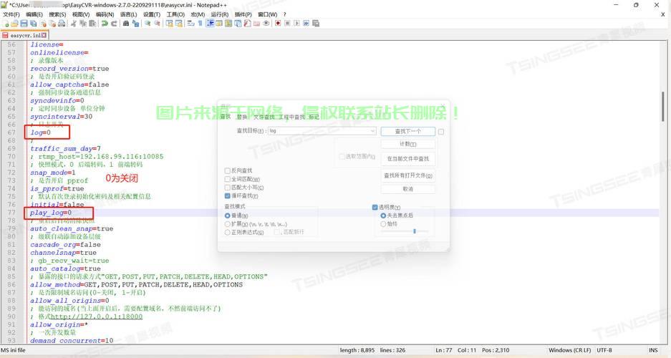This screenshot has height=358, width=671.
Task: Cut the selection with the scissors icon
Action: point(73,24)
